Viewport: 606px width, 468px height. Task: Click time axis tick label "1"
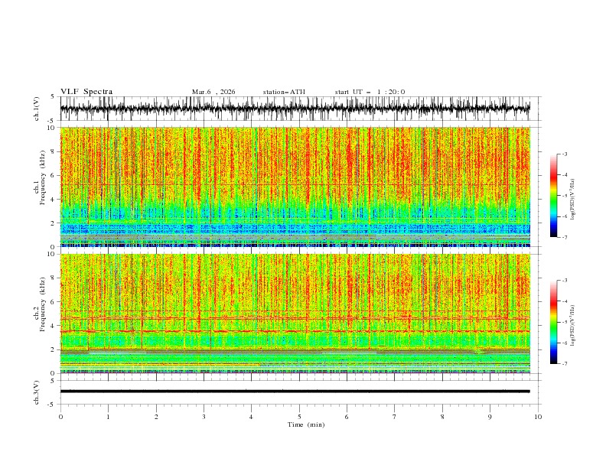(x=108, y=417)
